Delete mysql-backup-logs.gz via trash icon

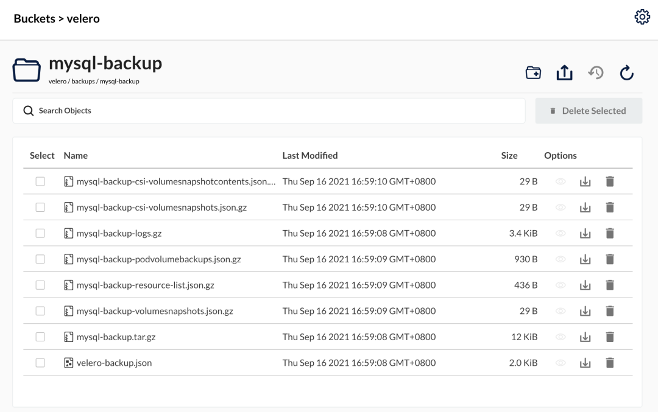coord(610,234)
